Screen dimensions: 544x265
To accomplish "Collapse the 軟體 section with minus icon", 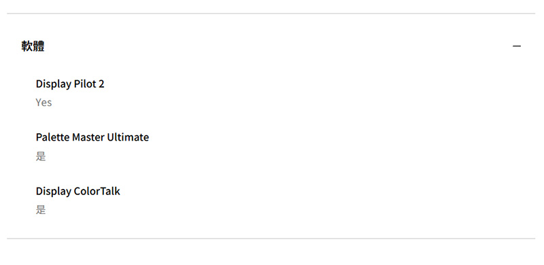I will pos(517,46).
